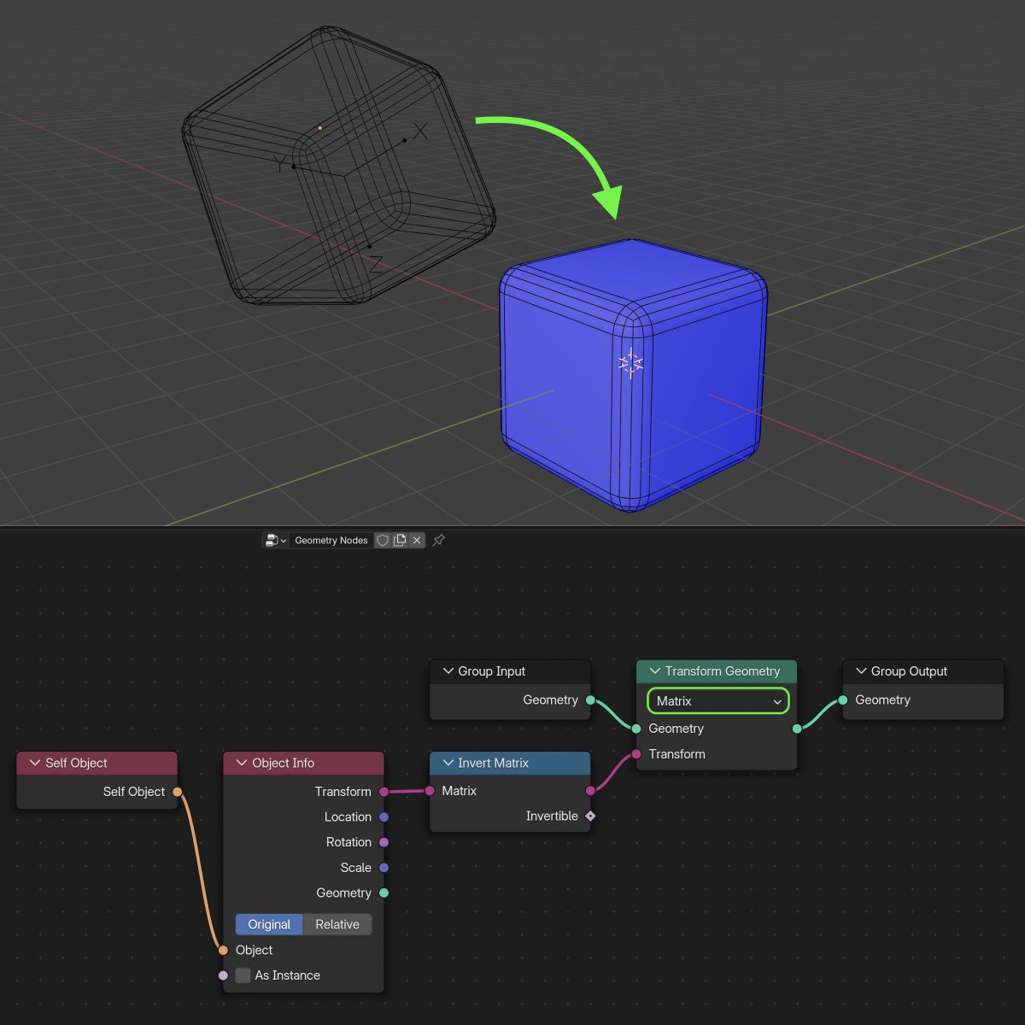
Task: Open the Matrix mode dropdown
Action: coord(717,701)
